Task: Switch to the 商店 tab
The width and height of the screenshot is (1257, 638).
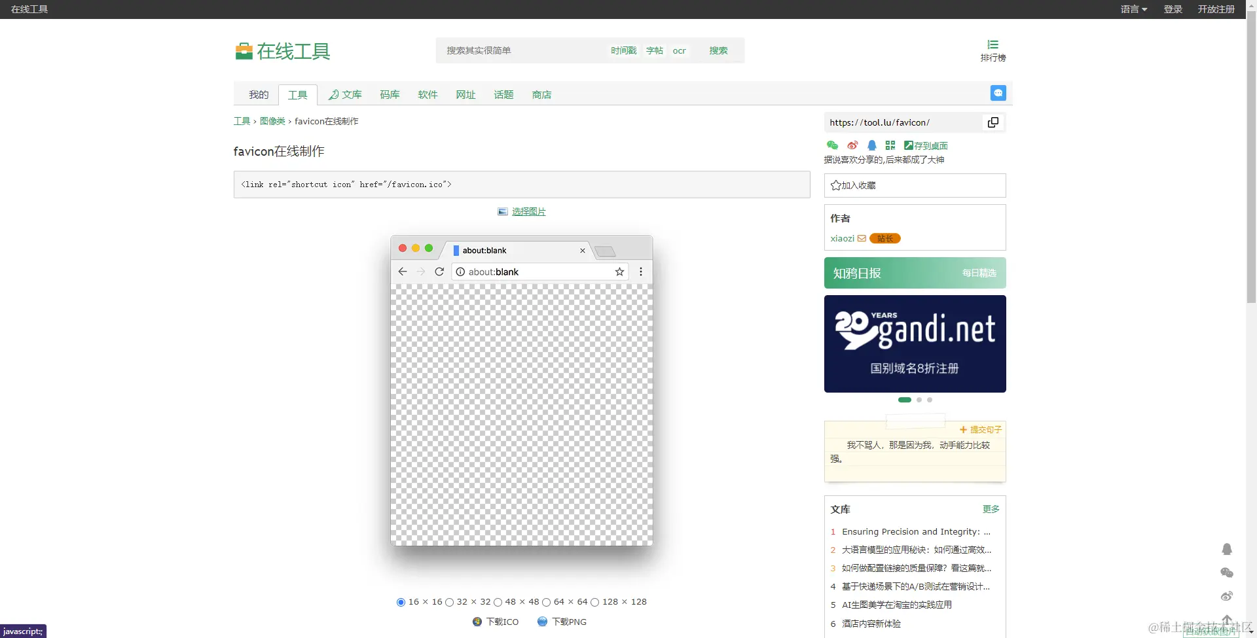Action: 541,95
